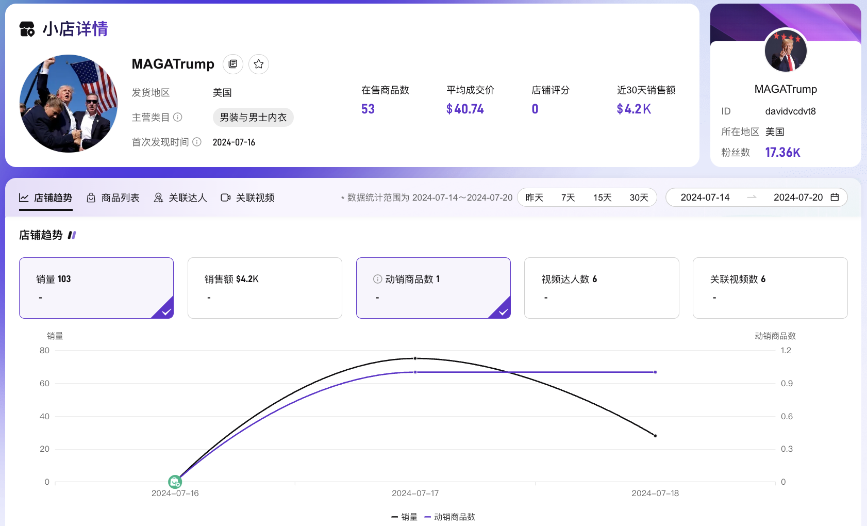Click the info icon on 动销商品数 card

(x=378, y=279)
